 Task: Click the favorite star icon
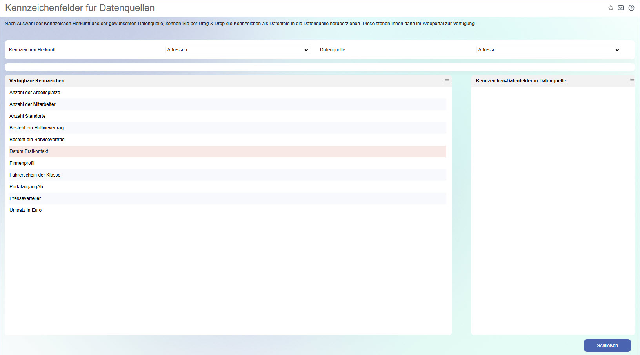coord(611,8)
